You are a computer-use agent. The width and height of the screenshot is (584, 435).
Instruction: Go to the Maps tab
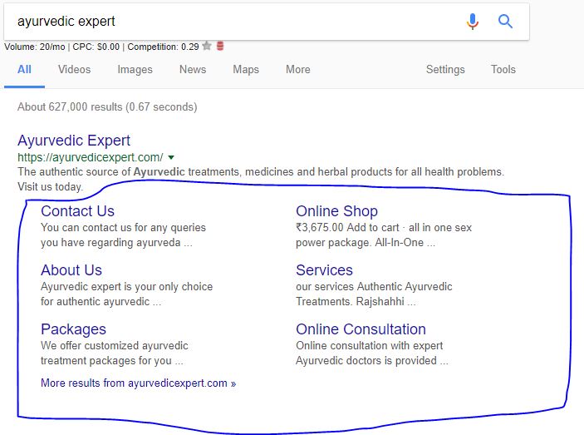coord(246,70)
